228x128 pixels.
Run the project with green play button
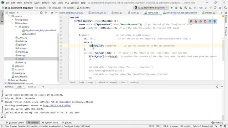click(172, 8)
